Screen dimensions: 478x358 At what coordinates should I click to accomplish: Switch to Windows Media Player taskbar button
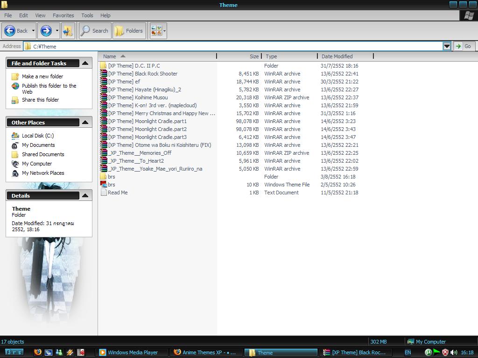[x=131, y=352]
